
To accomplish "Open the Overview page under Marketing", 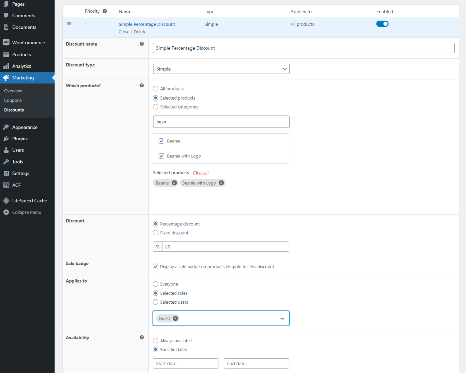I will click(13, 90).
